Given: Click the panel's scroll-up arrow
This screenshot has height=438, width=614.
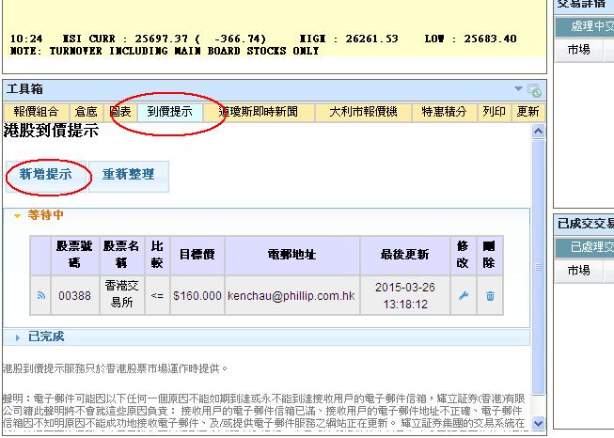Looking at the screenshot, I should pos(538,132).
